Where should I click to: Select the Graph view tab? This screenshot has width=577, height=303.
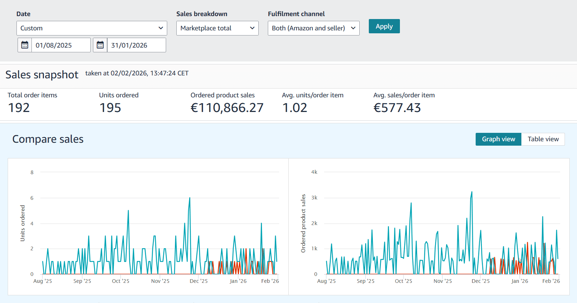click(x=498, y=139)
